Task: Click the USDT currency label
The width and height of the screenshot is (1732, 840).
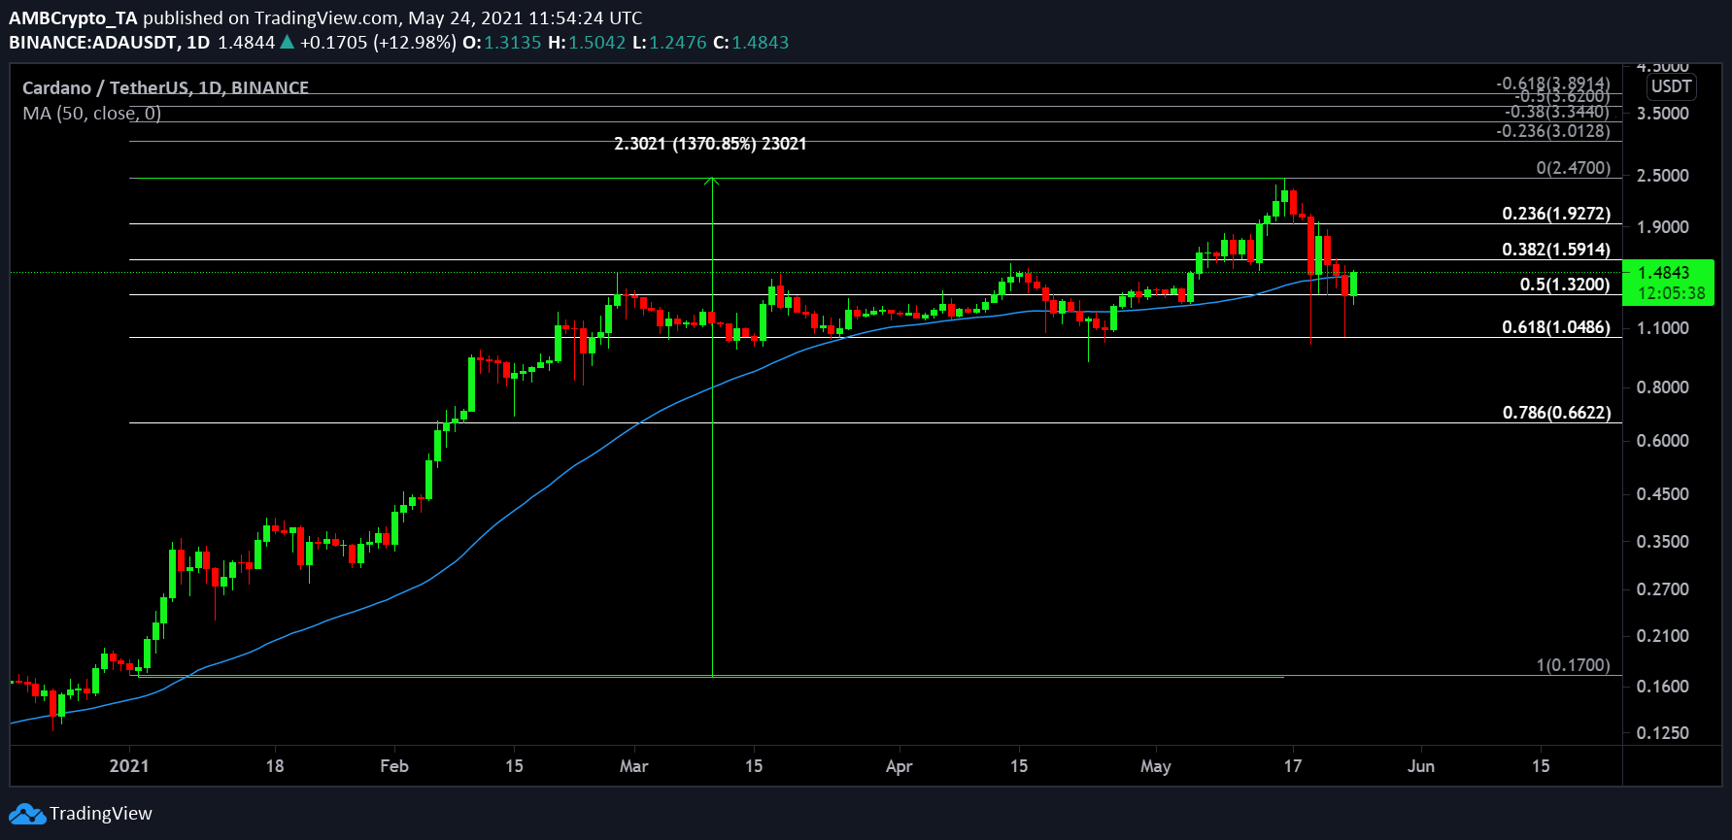Action: point(1672,86)
